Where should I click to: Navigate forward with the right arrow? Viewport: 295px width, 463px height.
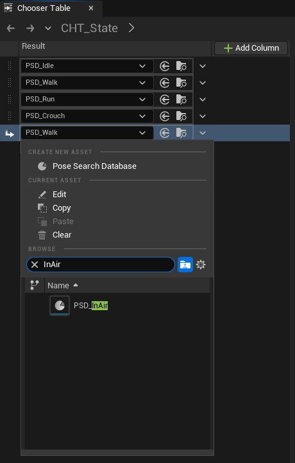30,28
